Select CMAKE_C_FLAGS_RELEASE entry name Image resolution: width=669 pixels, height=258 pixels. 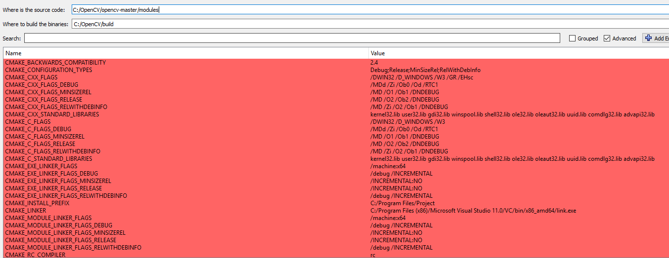(x=40, y=144)
